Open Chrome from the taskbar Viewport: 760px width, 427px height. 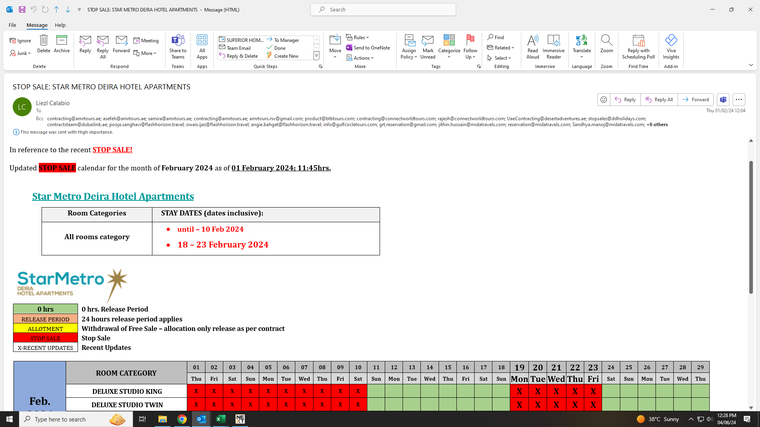(182, 419)
